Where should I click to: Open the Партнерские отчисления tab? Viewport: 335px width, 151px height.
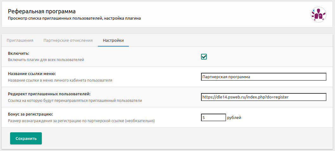pos(68,41)
